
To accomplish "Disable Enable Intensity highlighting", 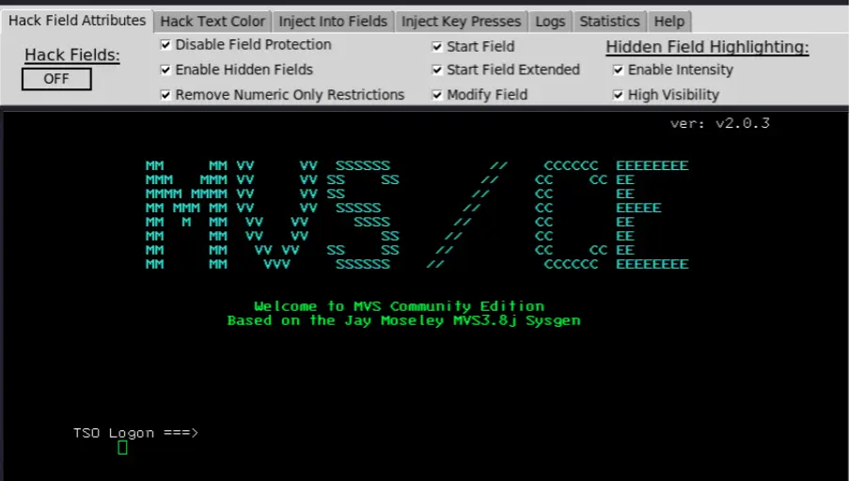I will tap(619, 70).
